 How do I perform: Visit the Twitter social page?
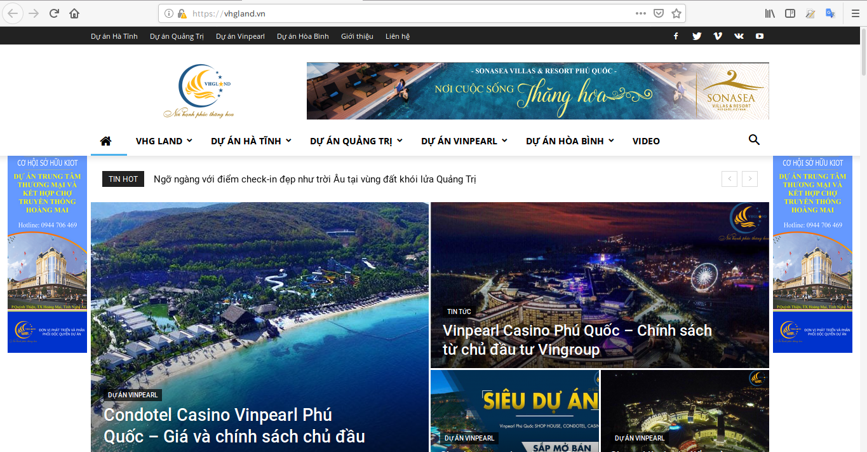[x=697, y=36]
